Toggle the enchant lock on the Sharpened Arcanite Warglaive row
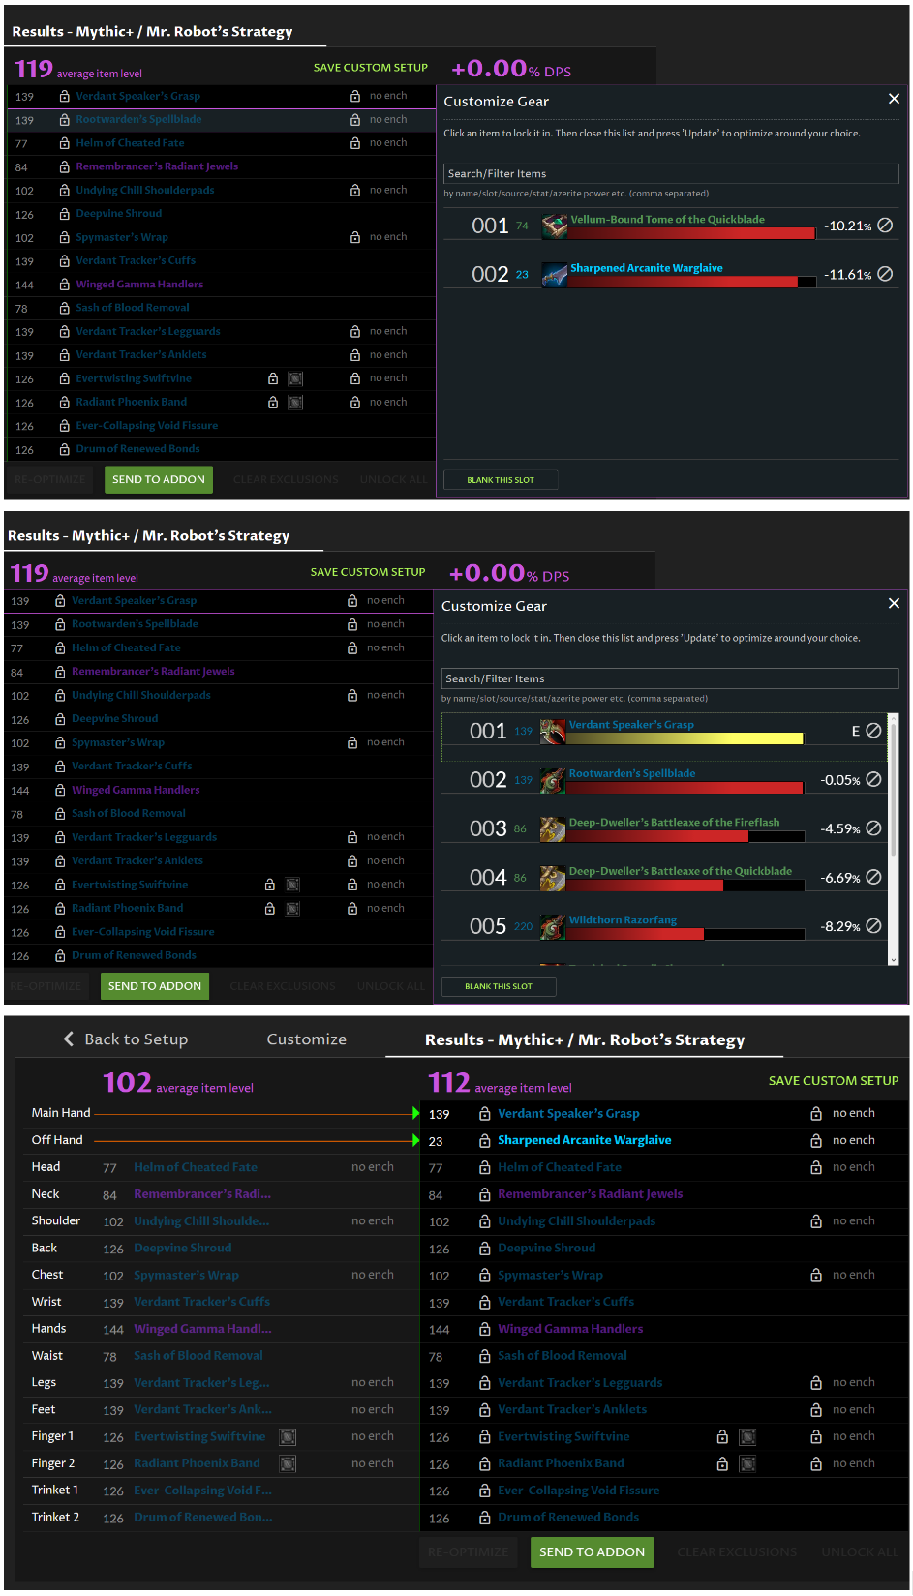Screen dimensions: 913x1596 pos(816,1141)
